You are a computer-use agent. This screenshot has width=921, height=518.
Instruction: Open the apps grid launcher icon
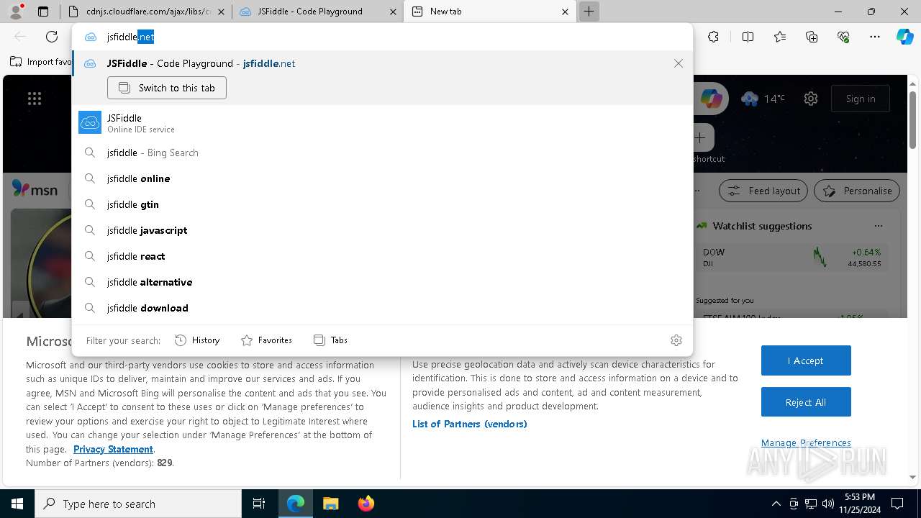pos(35,99)
